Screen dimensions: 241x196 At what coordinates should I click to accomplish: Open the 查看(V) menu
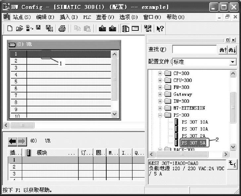(105, 17)
